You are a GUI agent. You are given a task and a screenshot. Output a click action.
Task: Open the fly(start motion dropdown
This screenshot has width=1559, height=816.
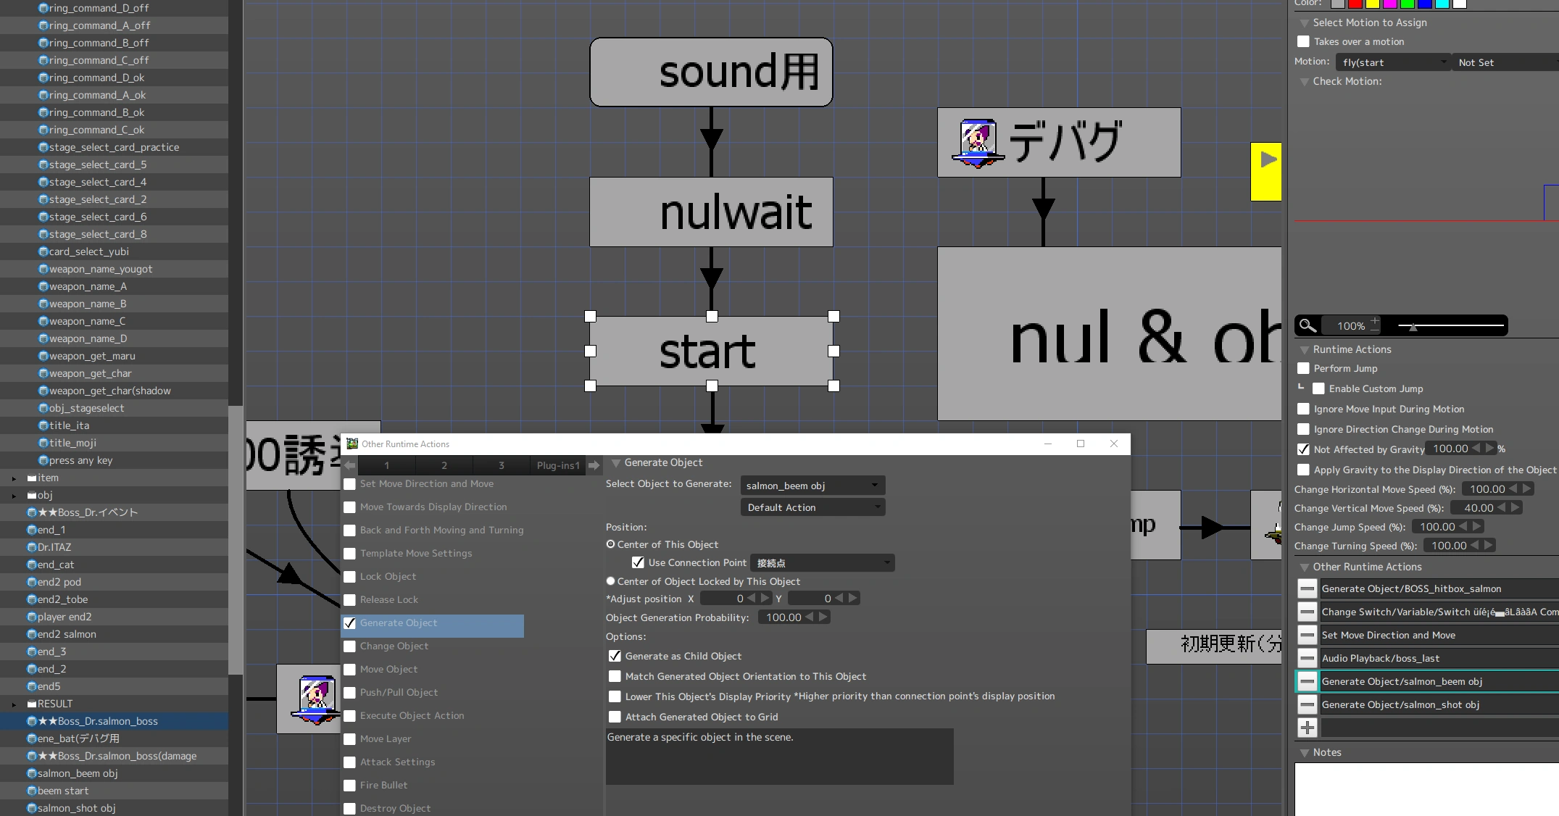click(x=1392, y=62)
